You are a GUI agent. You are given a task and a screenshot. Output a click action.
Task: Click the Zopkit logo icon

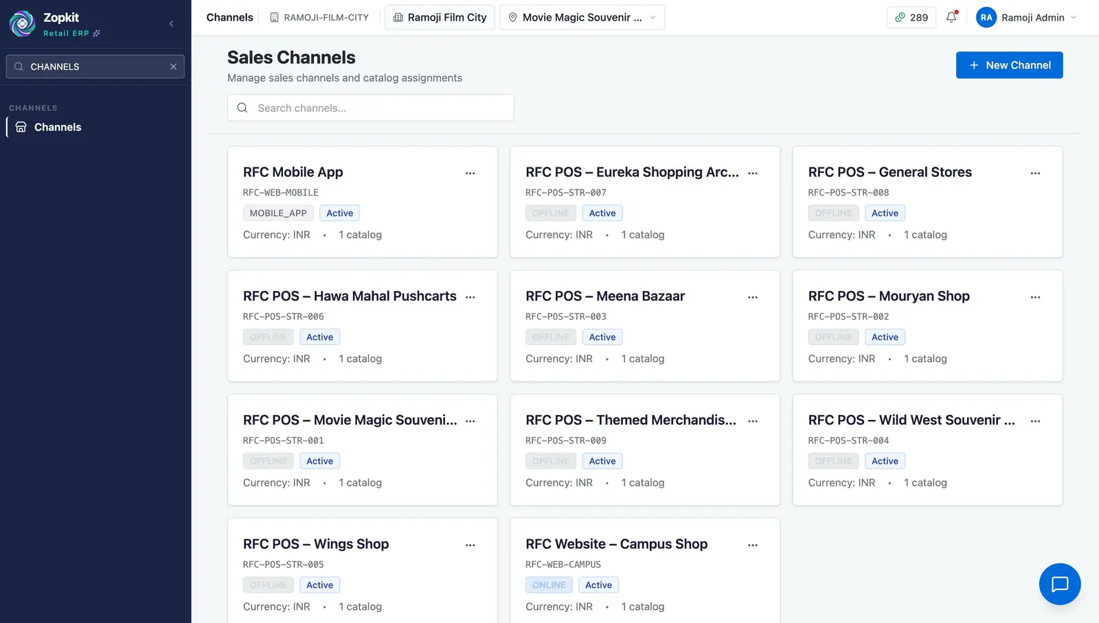(x=22, y=23)
